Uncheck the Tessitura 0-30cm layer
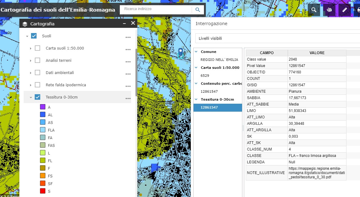 click(x=37, y=97)
